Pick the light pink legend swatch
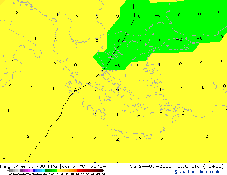The height and width of the screenshot is (175, 227). click(31, 170)
